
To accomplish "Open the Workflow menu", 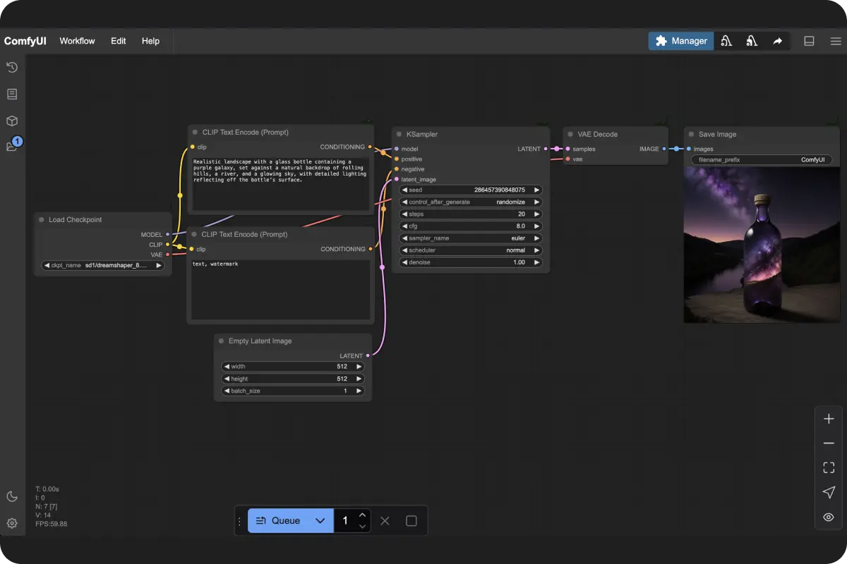I will tap(77, 41).
